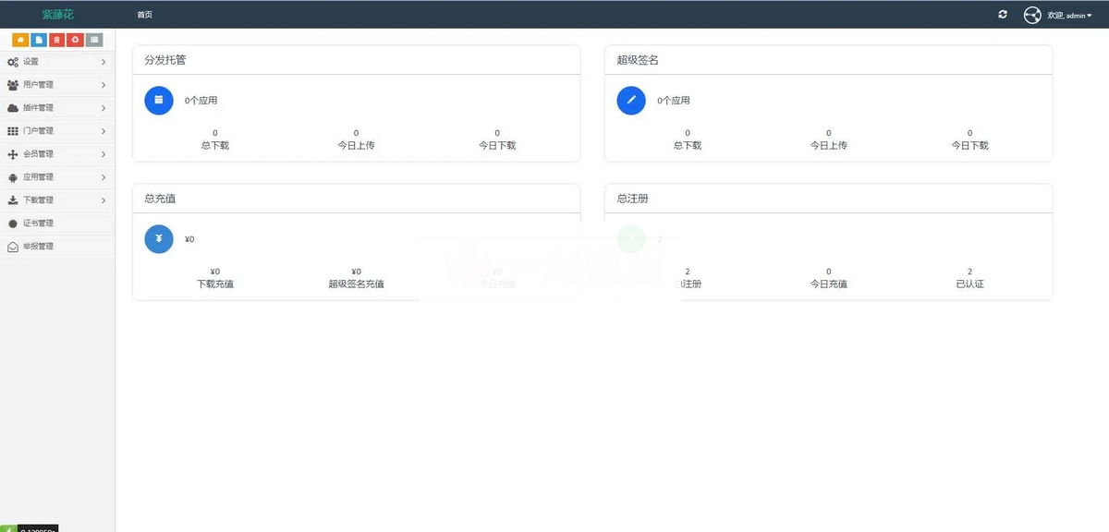This screenshot has height=532, width=1109.
Task: Select the orange home icon above the sidebar
Action: pos(19,39)
